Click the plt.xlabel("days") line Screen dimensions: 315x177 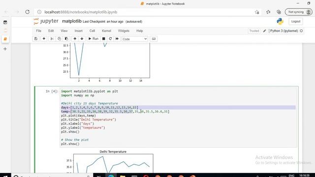pos(78,123)
